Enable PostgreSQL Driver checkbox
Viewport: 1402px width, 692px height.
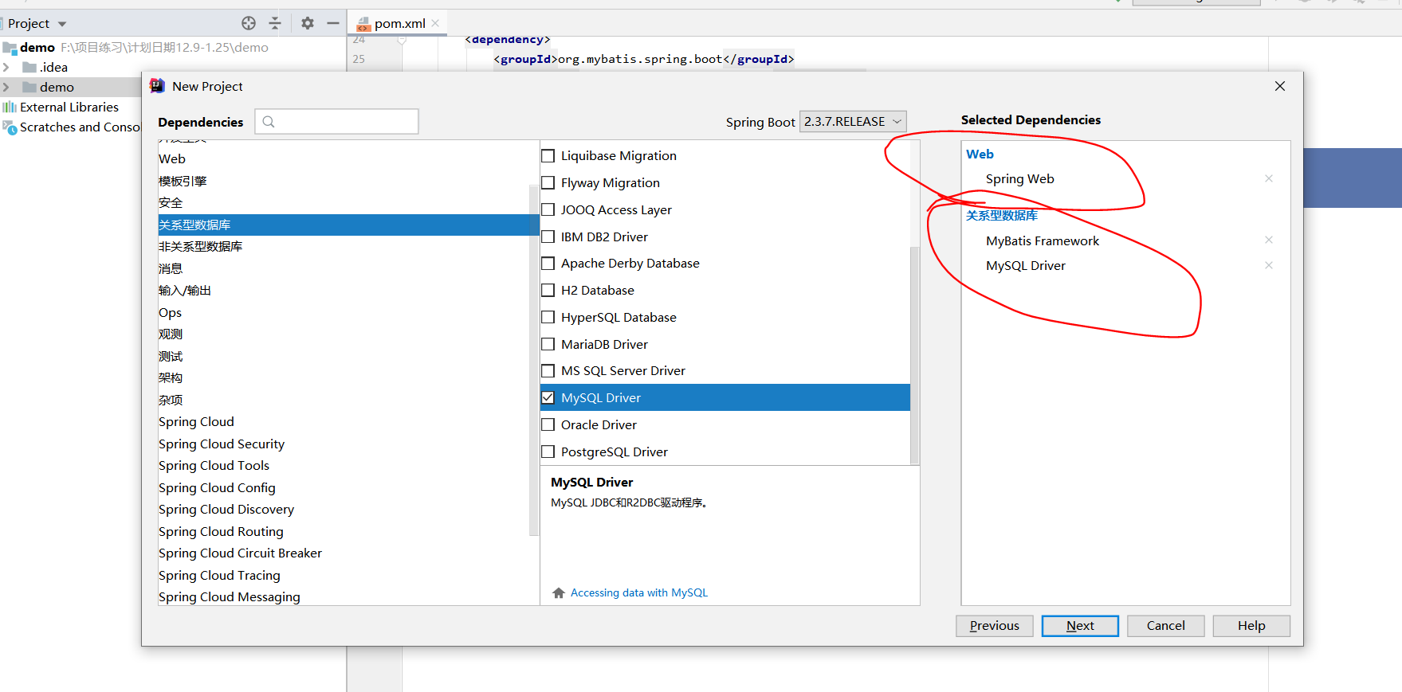click(548, 452)
